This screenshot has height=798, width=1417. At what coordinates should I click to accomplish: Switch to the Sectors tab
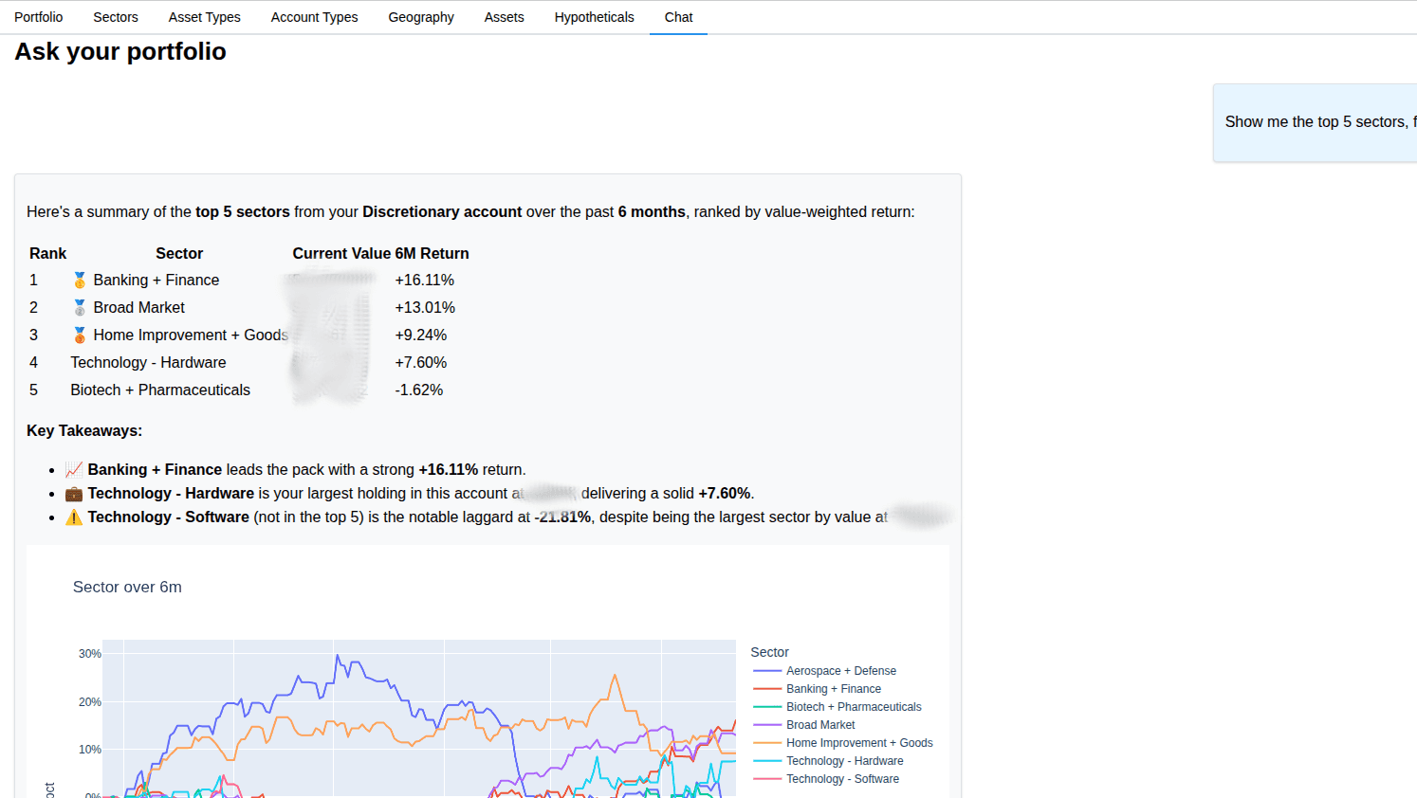click(116, 17)
